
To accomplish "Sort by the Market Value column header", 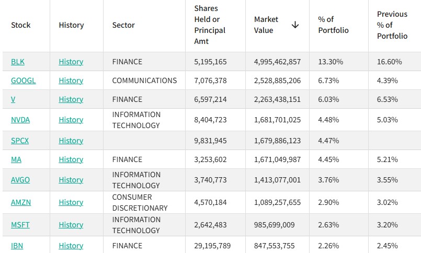I will point(266,25).
